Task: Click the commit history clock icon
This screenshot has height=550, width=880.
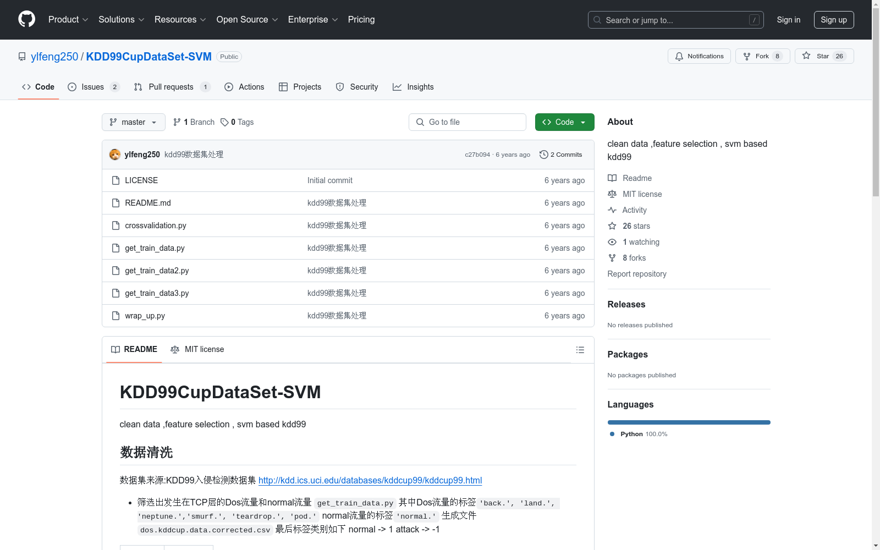Action: [543, 155]
